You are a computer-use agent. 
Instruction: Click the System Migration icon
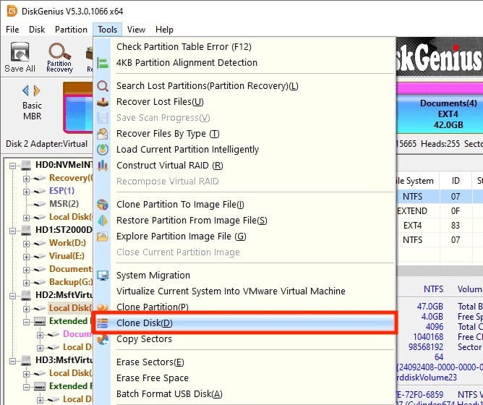[x=103, y=276]
